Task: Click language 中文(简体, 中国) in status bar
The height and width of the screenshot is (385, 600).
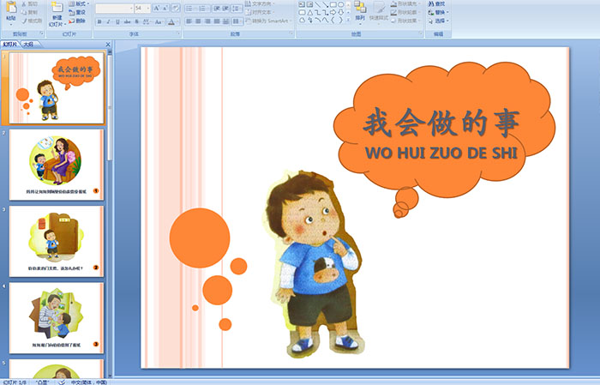Action: (89, 382)
